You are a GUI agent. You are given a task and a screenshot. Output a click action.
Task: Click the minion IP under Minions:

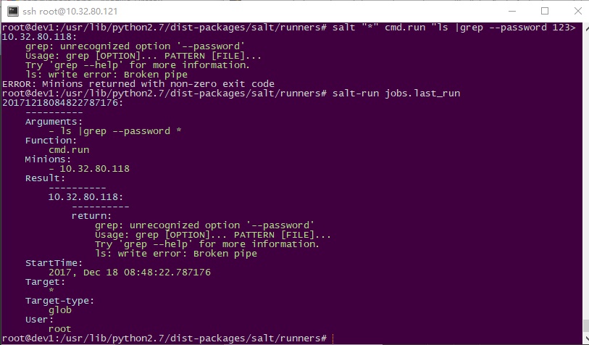click(94, 168)
